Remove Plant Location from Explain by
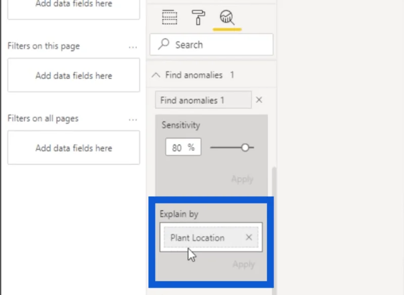Image resolution: width=404 pixels, height=295 pixels. point(248,237)
